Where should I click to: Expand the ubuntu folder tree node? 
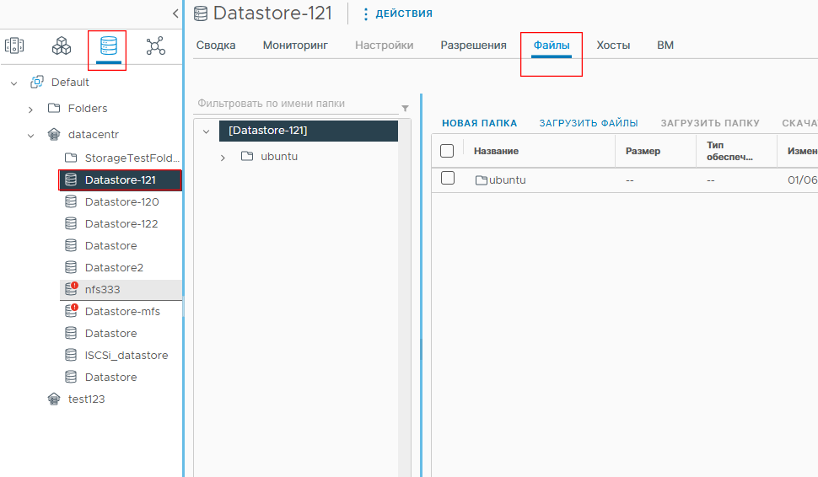click(x=223, y=158)
